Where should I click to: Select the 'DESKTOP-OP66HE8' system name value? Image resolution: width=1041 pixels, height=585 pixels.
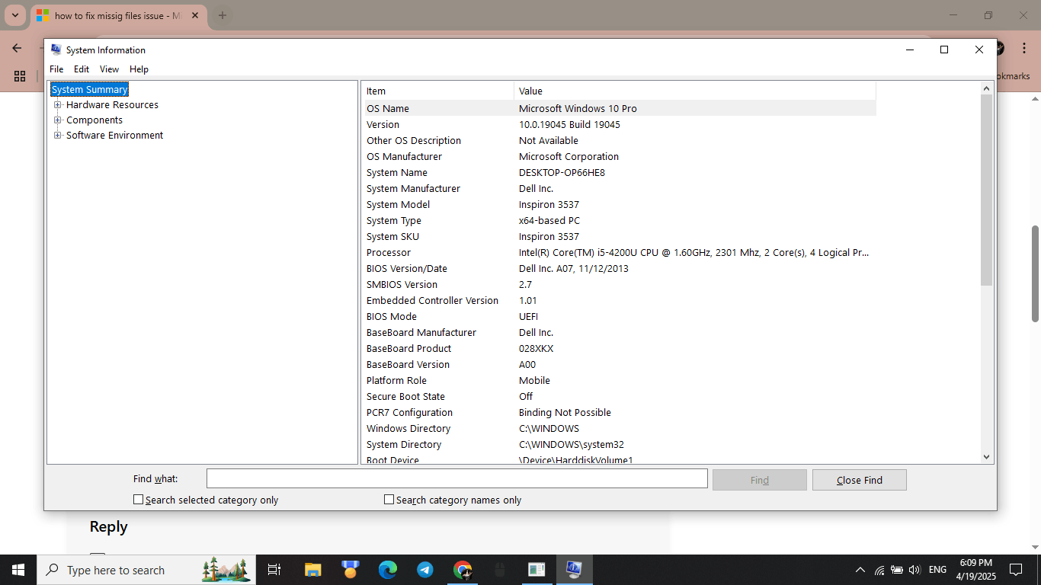[x=562, y=172]
